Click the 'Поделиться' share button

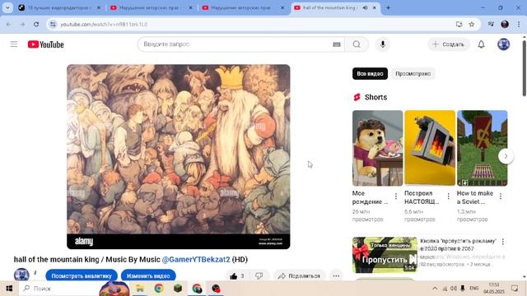click(299, 276)
